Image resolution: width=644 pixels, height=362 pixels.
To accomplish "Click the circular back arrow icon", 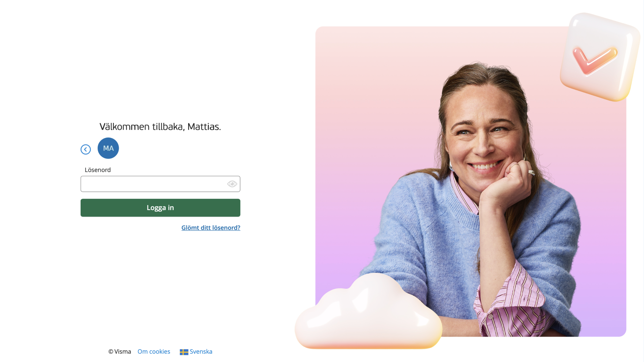I will [x=86, y=149].
